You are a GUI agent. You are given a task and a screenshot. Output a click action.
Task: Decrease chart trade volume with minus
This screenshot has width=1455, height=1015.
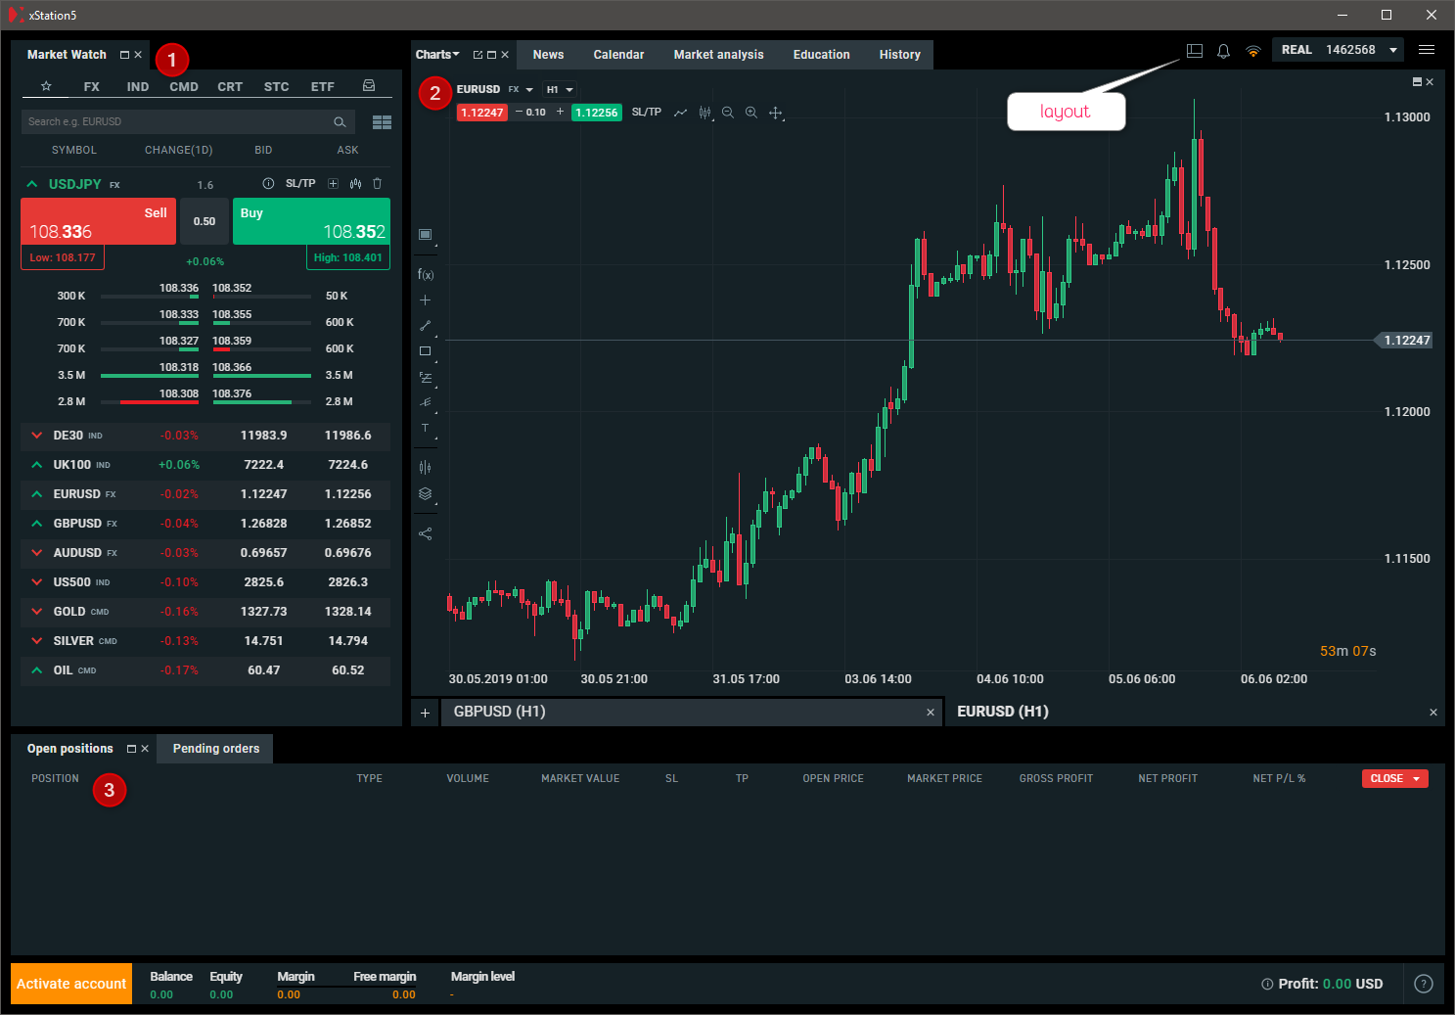click(x=519, y=113)
